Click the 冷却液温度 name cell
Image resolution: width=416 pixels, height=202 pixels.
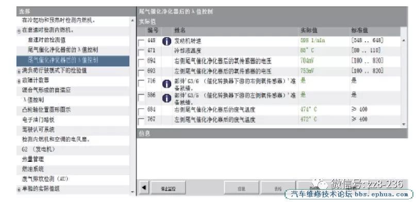(188, 51)
